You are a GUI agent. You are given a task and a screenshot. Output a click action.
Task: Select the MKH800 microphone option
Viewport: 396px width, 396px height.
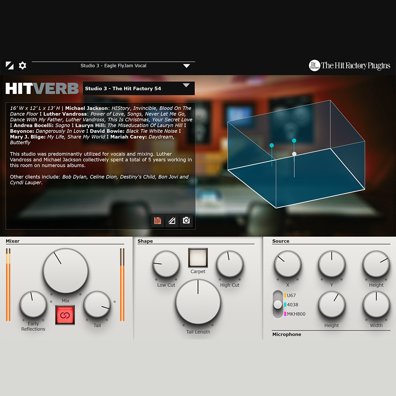296,314
